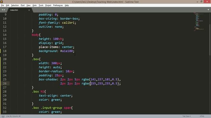
Task: Open the Selection menu
Action: tap(15, 5)
